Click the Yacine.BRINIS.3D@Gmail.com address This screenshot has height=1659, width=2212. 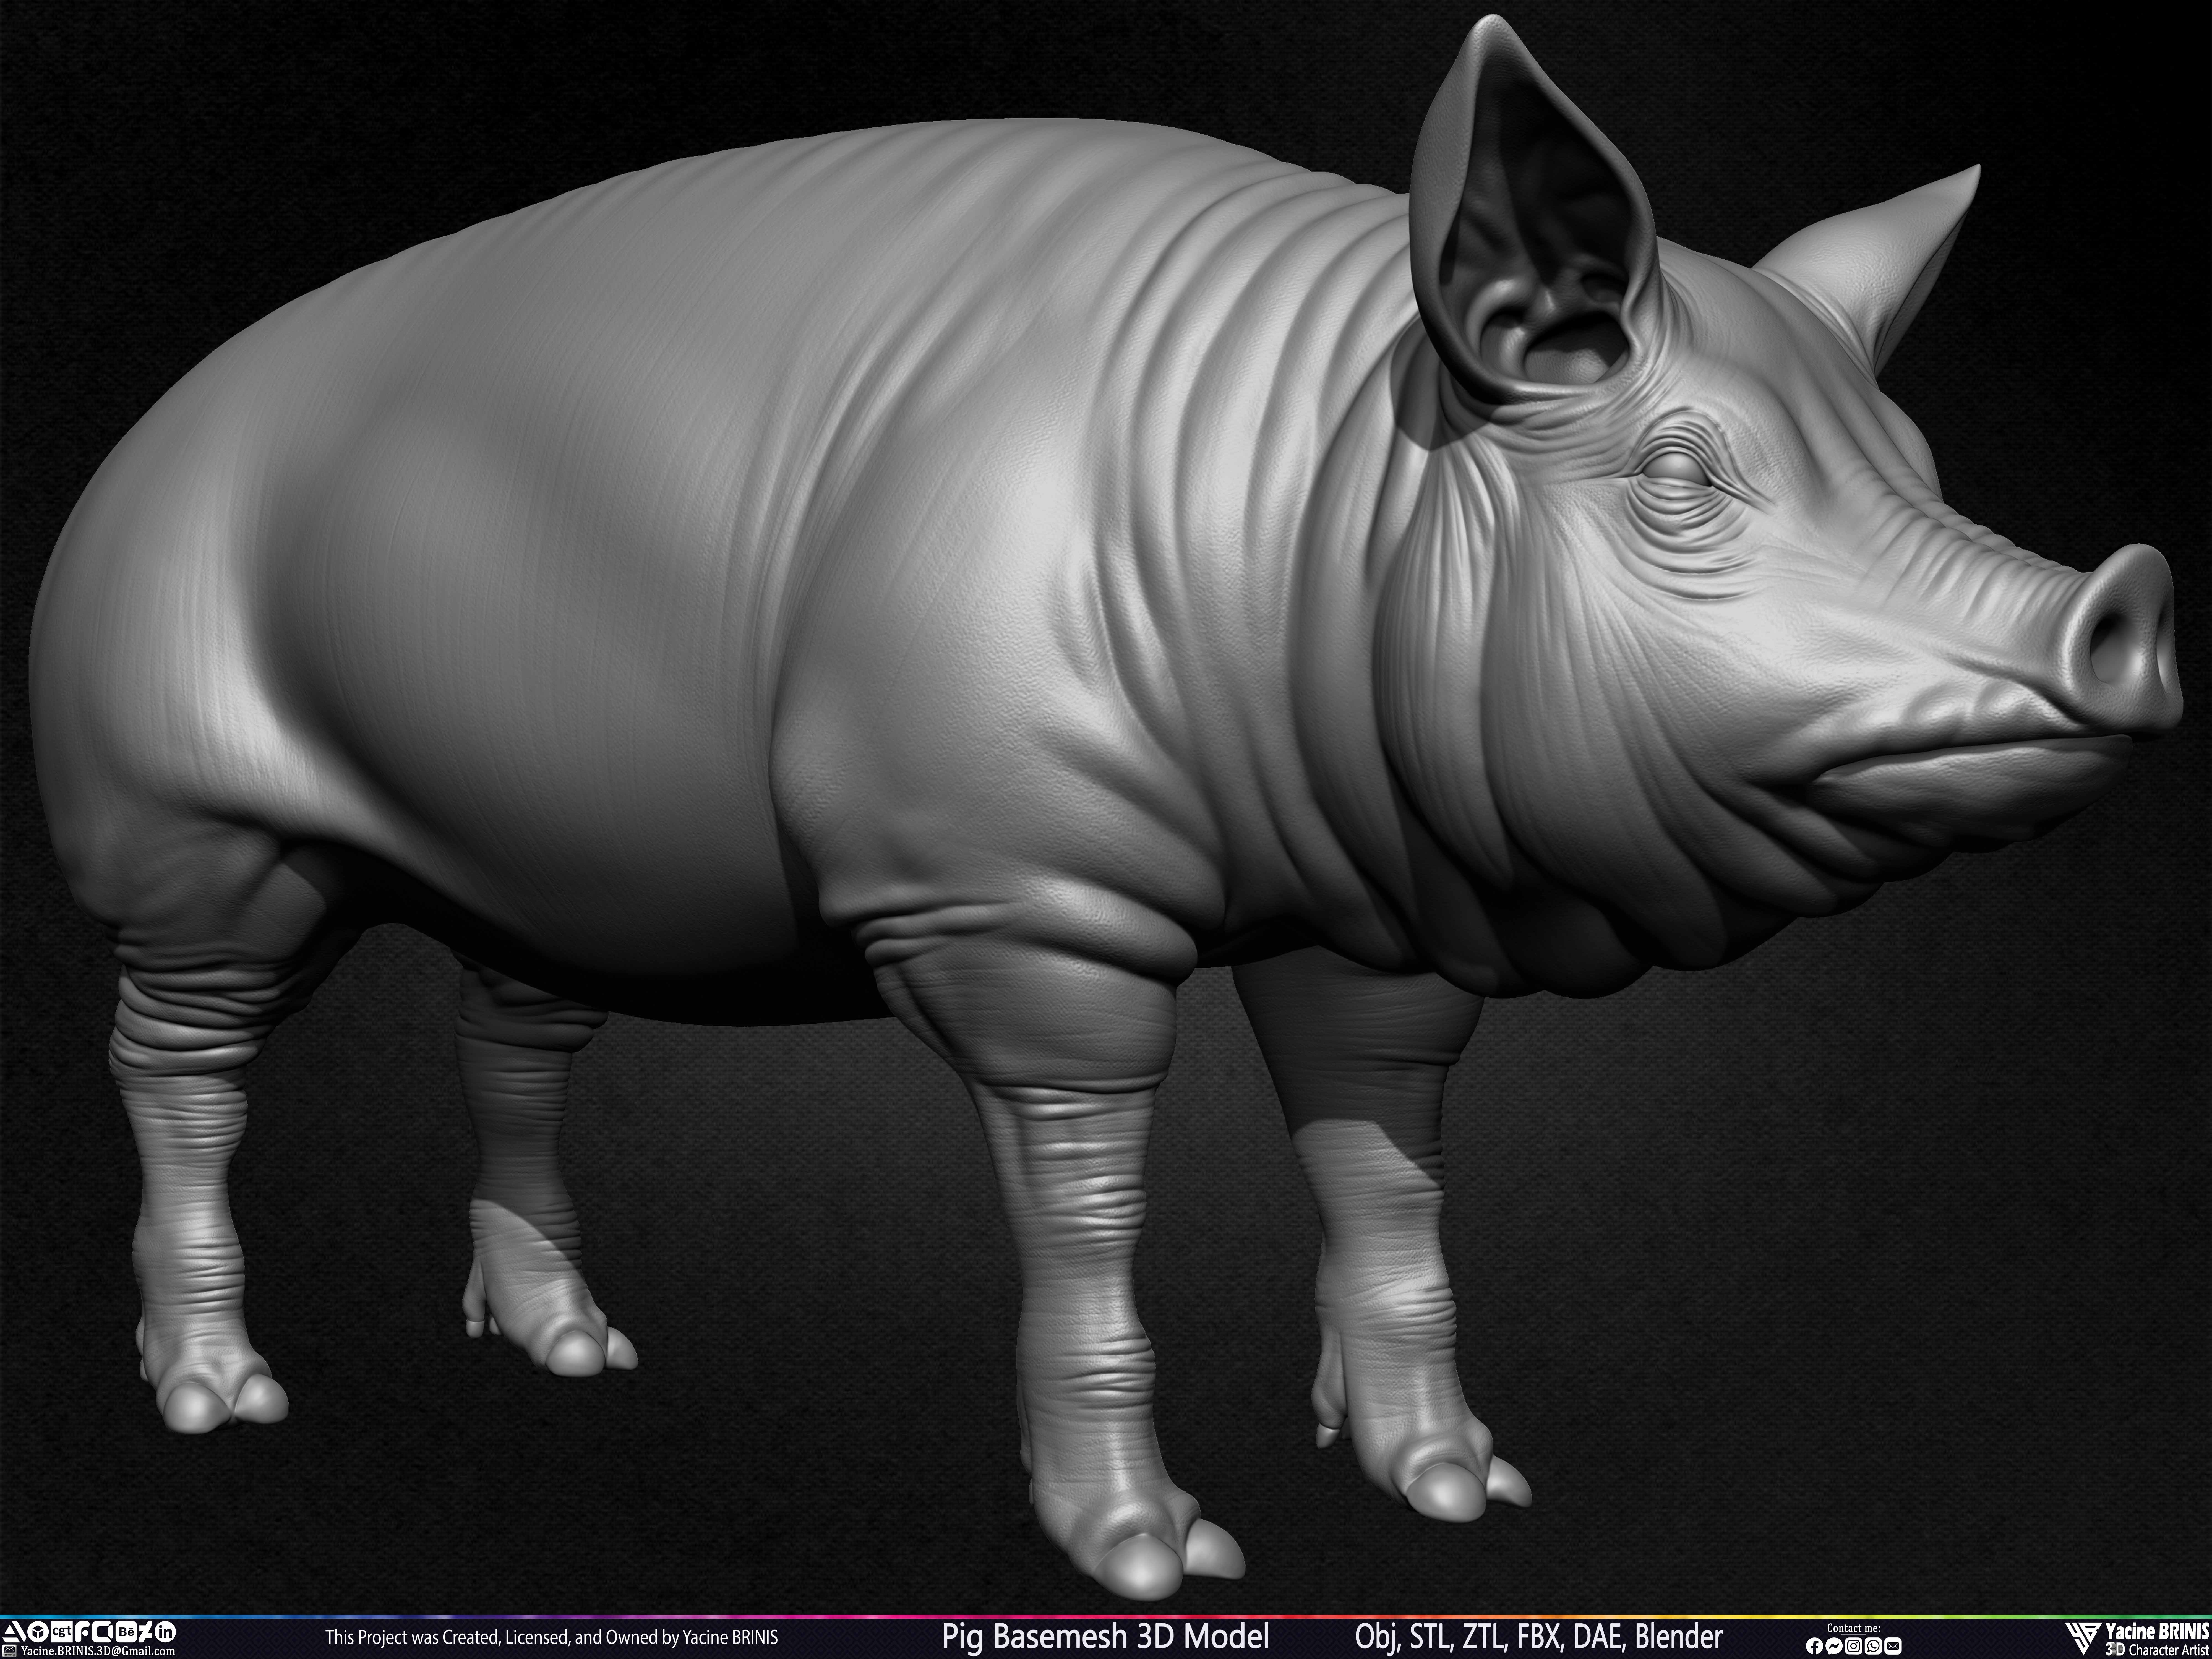pyautogui.click(x=98, y=1651)
